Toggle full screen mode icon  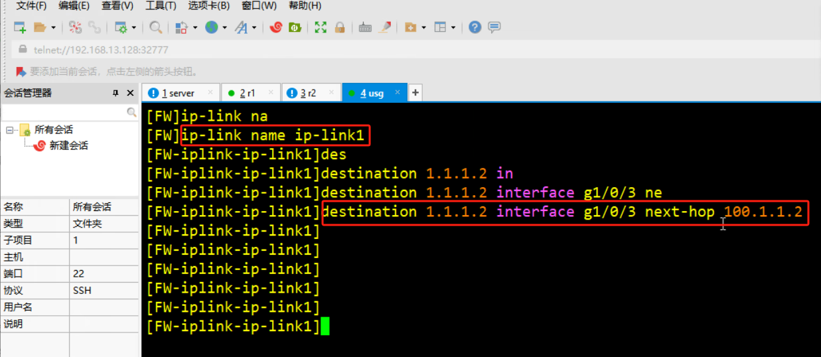click(321, 27)
